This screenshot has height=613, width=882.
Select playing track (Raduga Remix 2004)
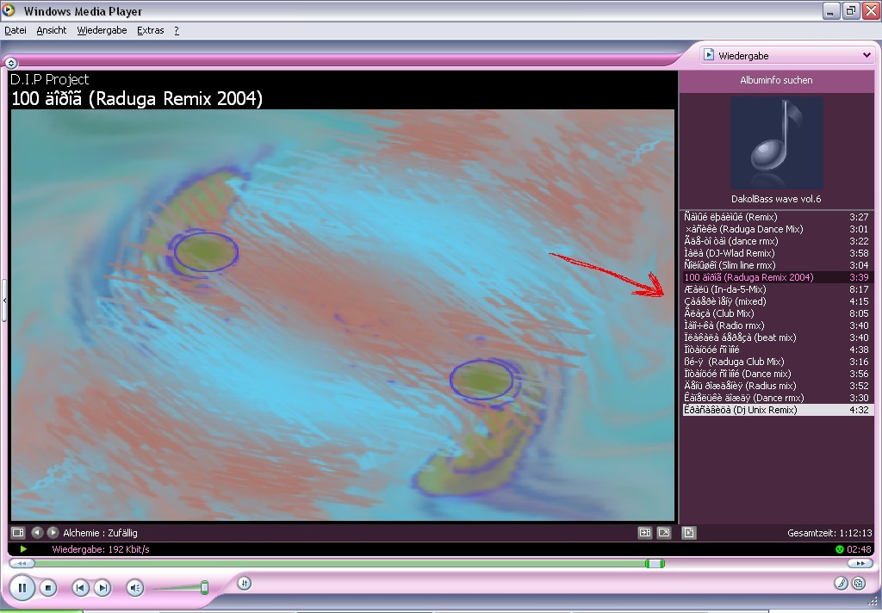tap(777, 277)
